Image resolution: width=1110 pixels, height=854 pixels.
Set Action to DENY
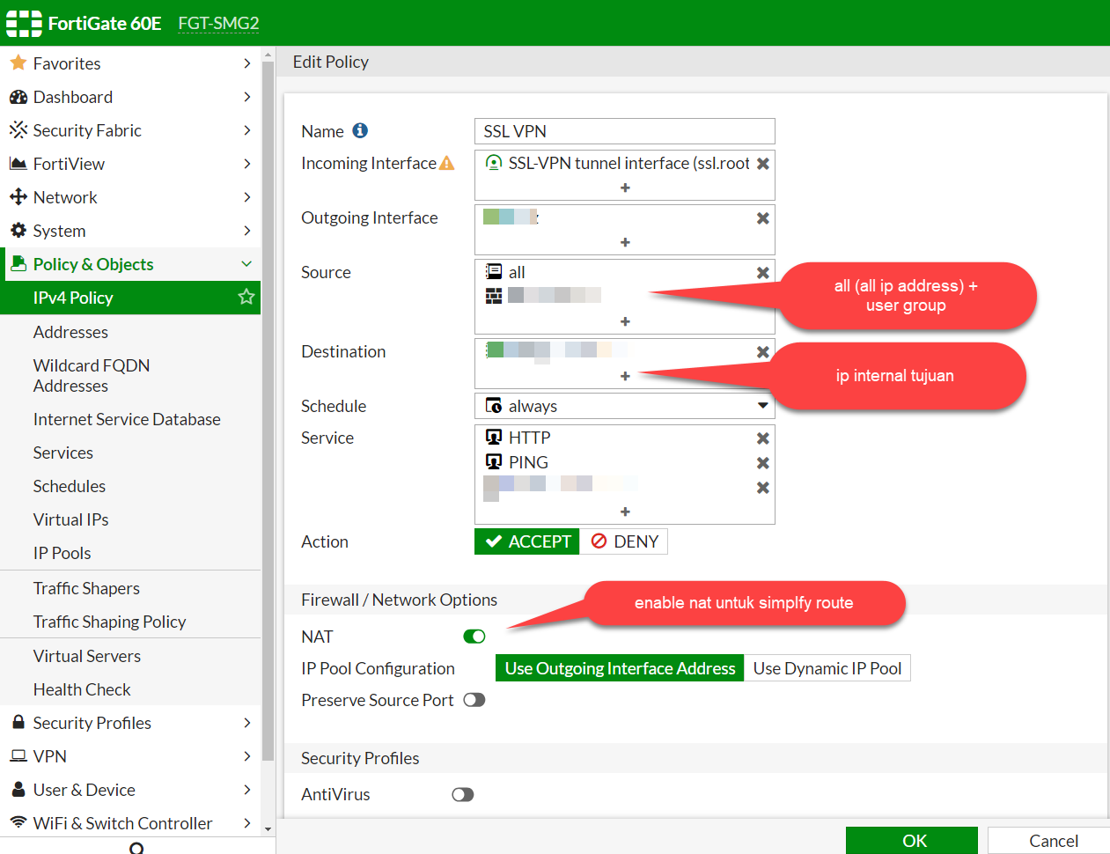[x=624, y=541]
